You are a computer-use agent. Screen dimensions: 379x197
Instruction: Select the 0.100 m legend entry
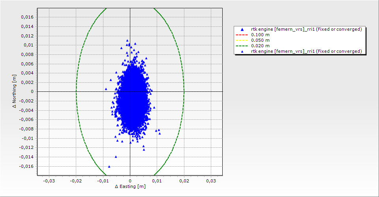[260, 35]
